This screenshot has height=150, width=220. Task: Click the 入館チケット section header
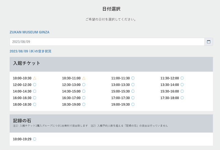pos(27,63)
